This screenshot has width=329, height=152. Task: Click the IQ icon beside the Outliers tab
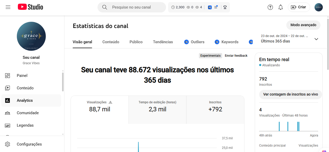click(186, 42)
